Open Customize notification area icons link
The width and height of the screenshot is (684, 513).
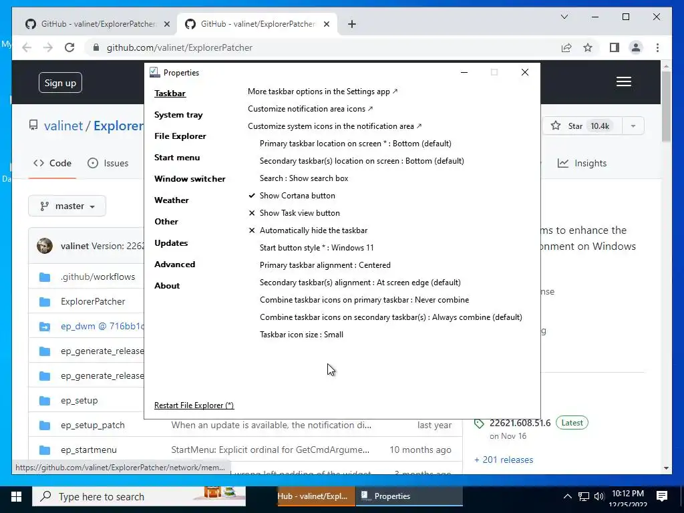[310, 109]
